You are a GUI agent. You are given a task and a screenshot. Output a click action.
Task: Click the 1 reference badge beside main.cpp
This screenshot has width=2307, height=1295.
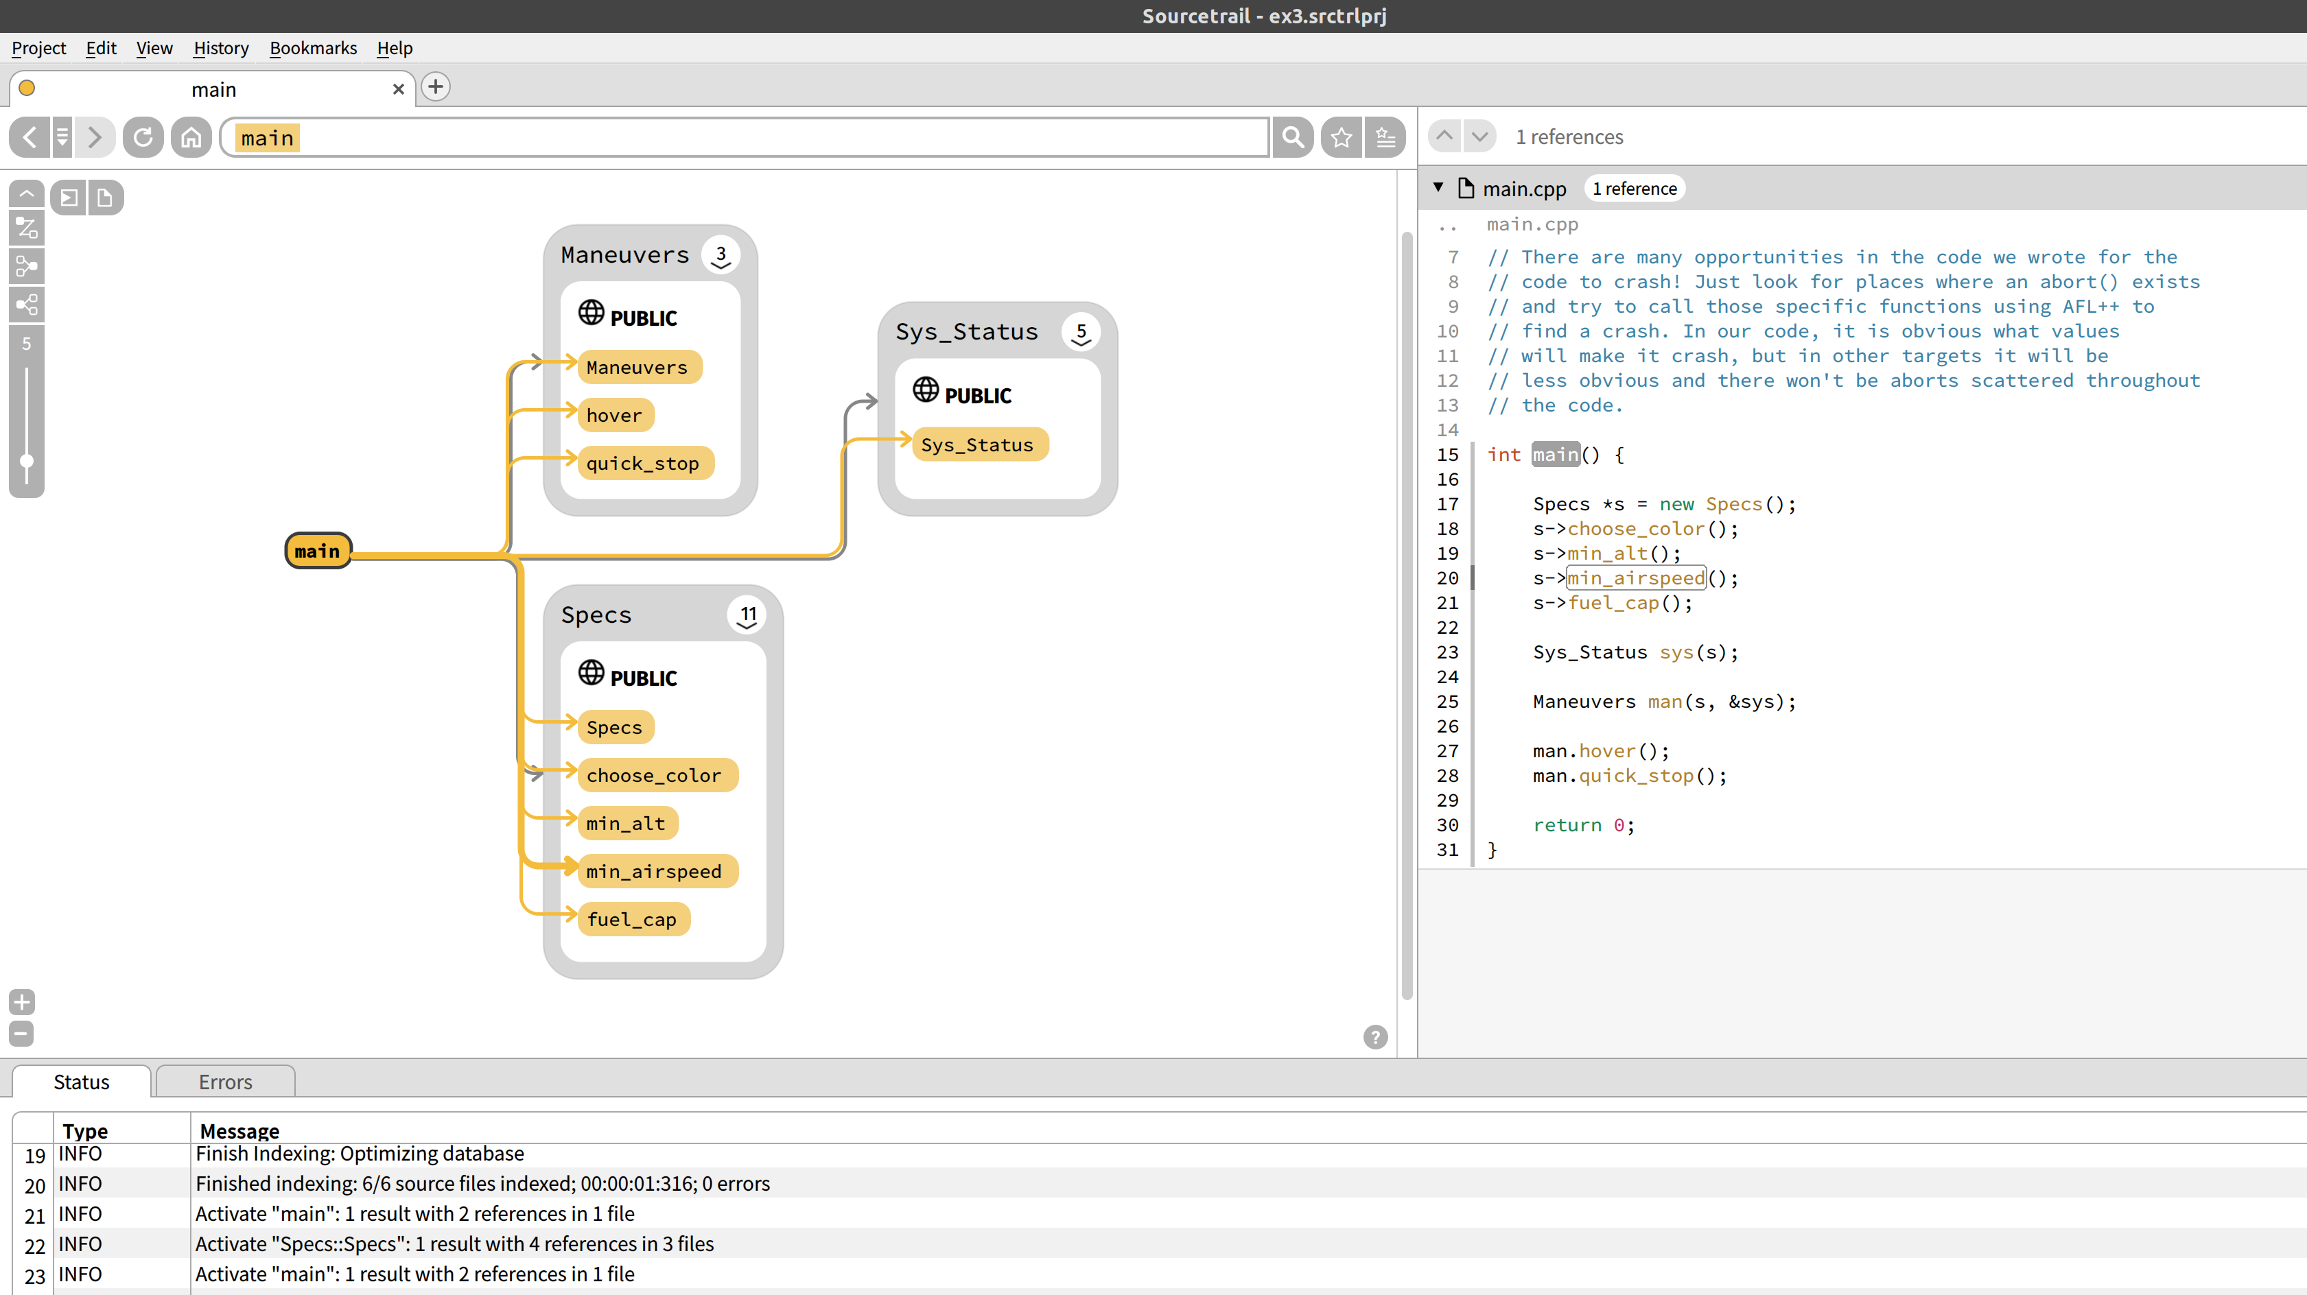1634,188
